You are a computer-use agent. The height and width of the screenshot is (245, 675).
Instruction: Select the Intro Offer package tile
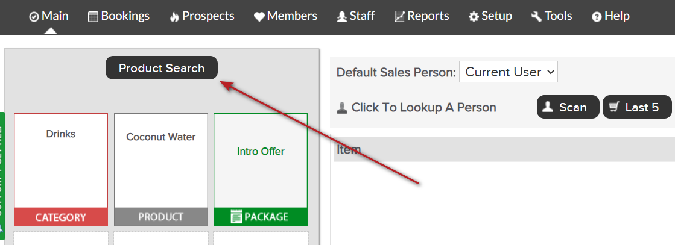click(x=261, y=170)
